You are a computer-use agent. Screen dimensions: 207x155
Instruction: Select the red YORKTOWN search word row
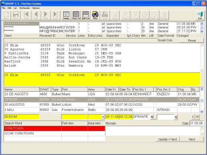pos(54,129)
